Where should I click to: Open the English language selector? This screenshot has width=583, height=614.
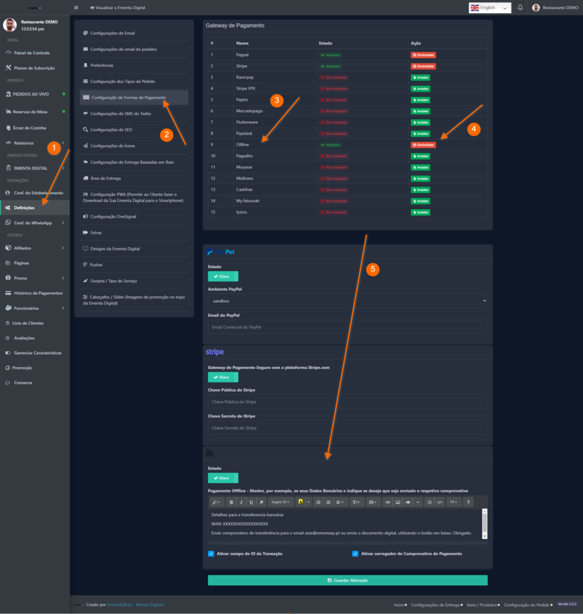click(490, 8)
